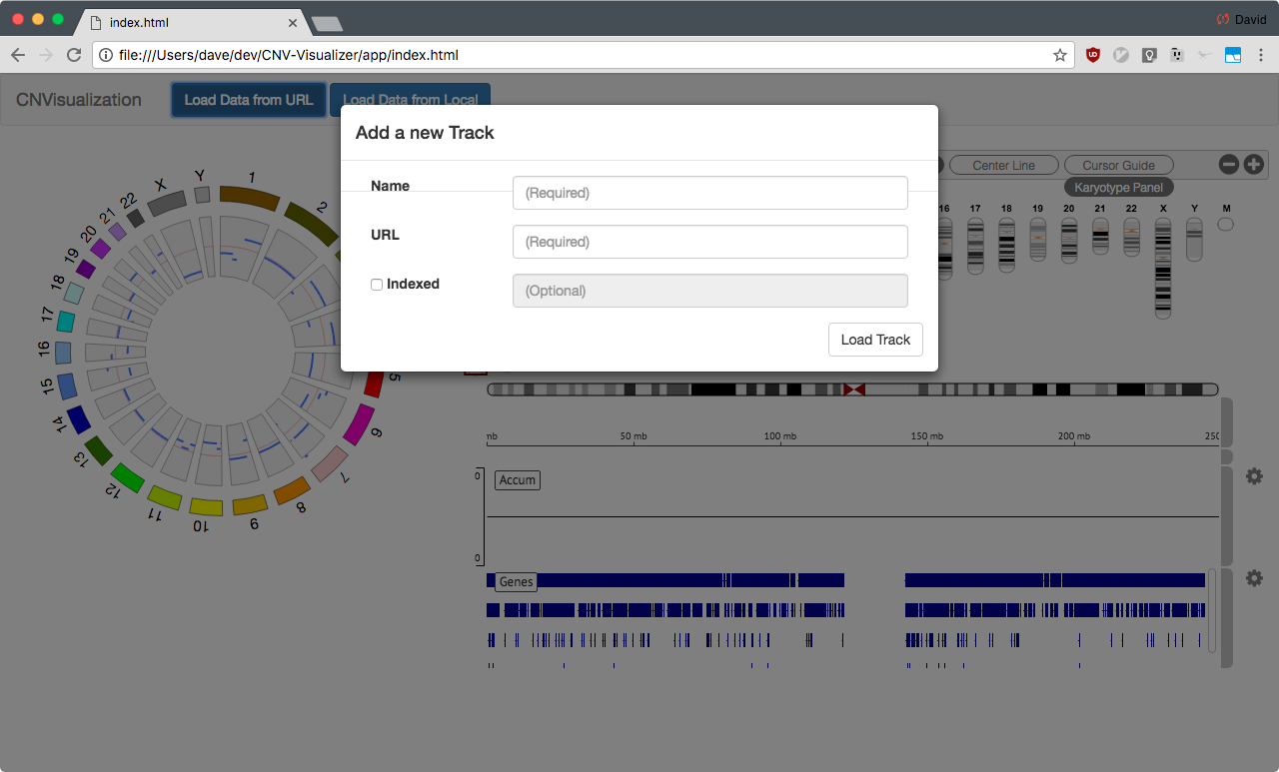The width and height of the screenshot is (1279, 772).
Task: Open the Accum track settings gear
Action: 1254,476
